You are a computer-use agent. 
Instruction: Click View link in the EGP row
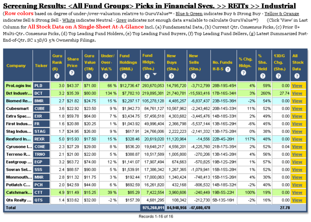click(x=297, y=162)
